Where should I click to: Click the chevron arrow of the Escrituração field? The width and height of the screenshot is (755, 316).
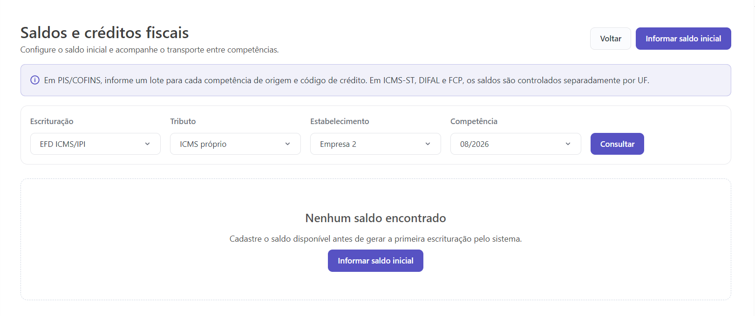pos(148,144)
